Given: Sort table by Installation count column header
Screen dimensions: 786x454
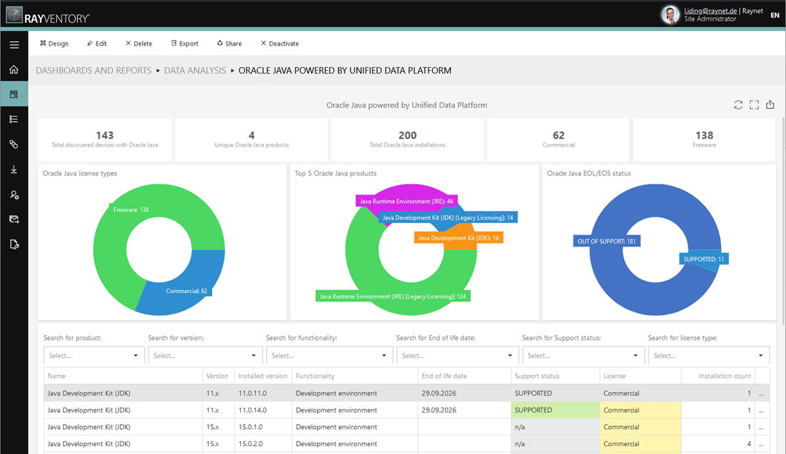Looking at the screenshot, I should pos(724,376).
